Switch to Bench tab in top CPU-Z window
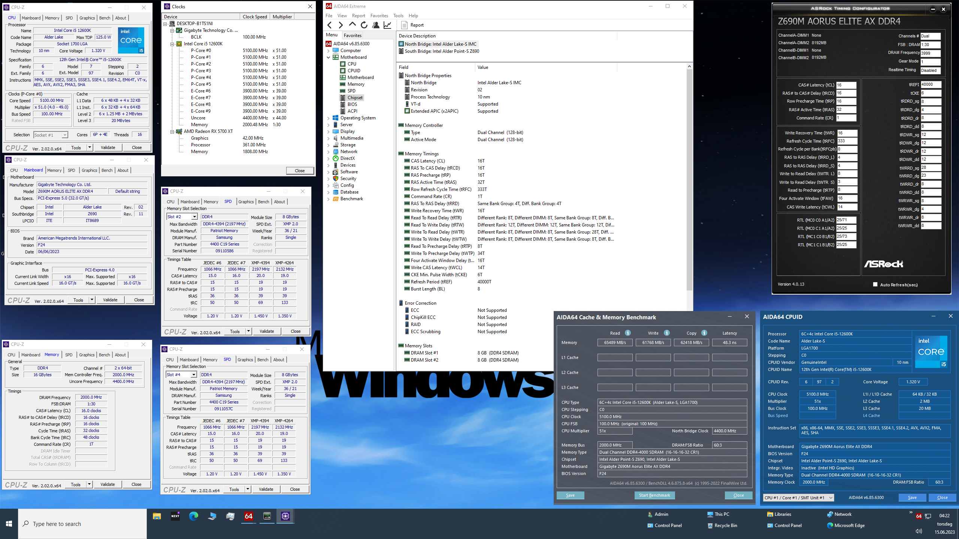Image resolution: width=959 pixels, height=539 pixels. 105,18
